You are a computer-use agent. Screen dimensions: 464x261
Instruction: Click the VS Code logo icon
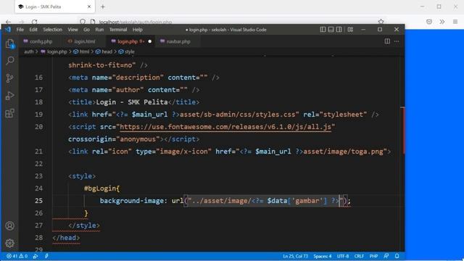tap(8, 30)
